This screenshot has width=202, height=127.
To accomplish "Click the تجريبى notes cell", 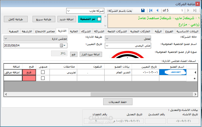I will click(x=64, y=72).
